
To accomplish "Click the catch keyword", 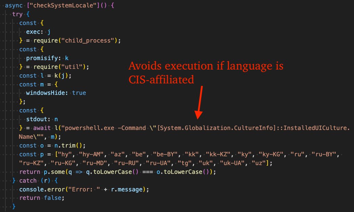I will (x=28, y=181).
